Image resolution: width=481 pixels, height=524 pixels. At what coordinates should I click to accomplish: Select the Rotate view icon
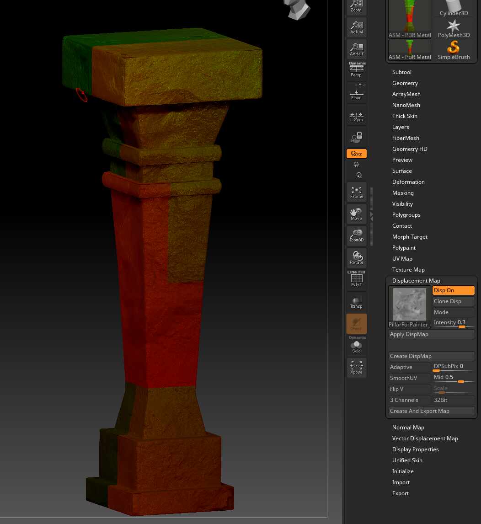tap(356, 257)
